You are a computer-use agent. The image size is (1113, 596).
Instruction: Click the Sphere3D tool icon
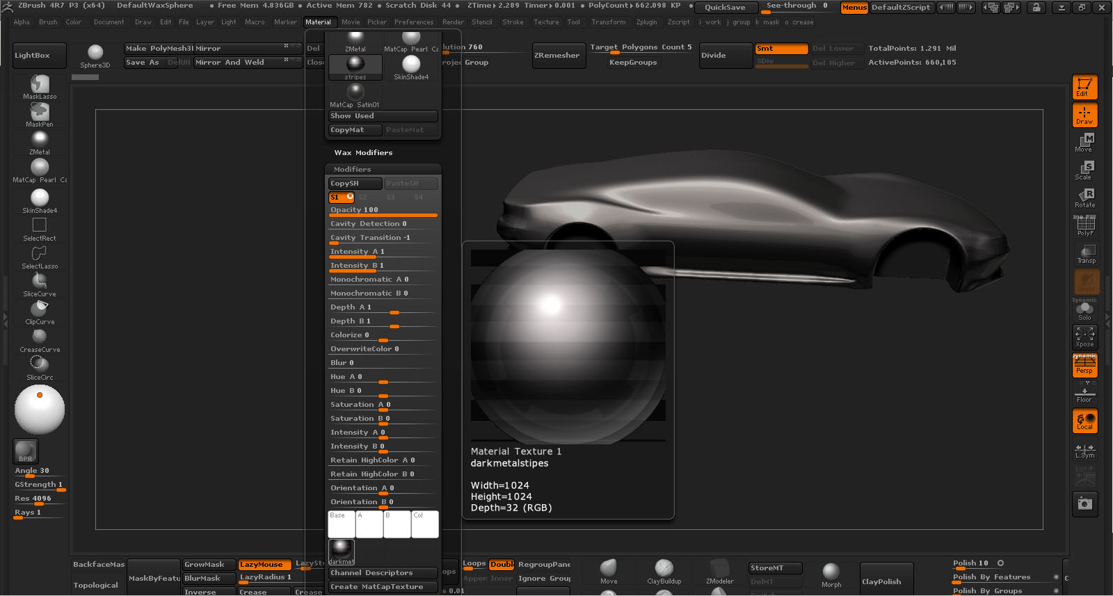click(x=95, y=56)
